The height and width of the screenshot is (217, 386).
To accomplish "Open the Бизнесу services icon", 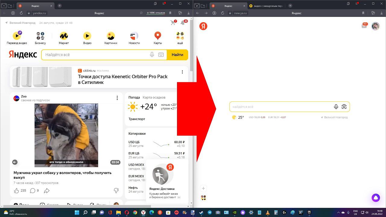I will (x=40, y=36).
